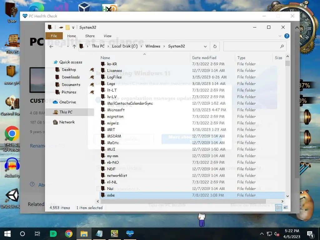This screenshot has width=320, height=240.
Task: Click 'Local Disk (C:)' in address bar
Action: [x=125, y=46]
